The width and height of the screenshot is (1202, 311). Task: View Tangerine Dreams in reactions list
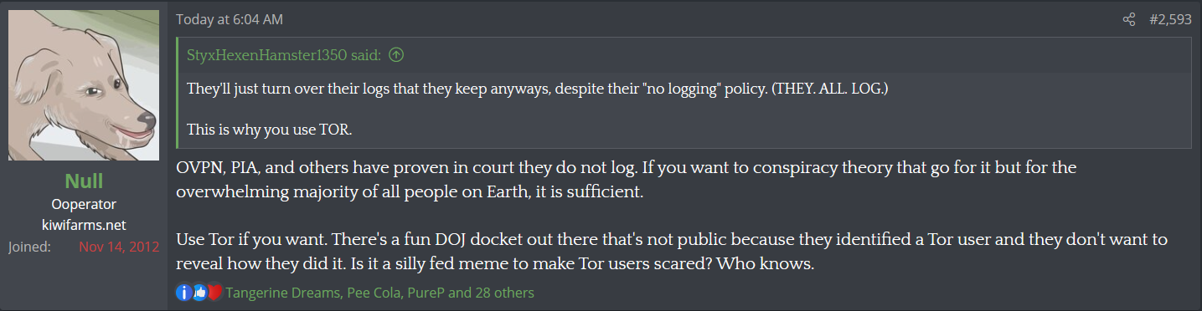282,293
